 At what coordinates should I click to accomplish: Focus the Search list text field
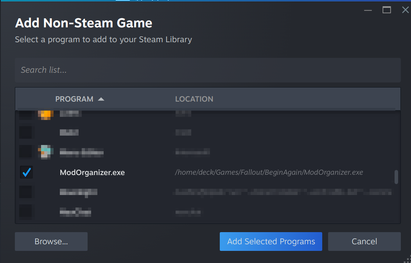tap(207, 70)
